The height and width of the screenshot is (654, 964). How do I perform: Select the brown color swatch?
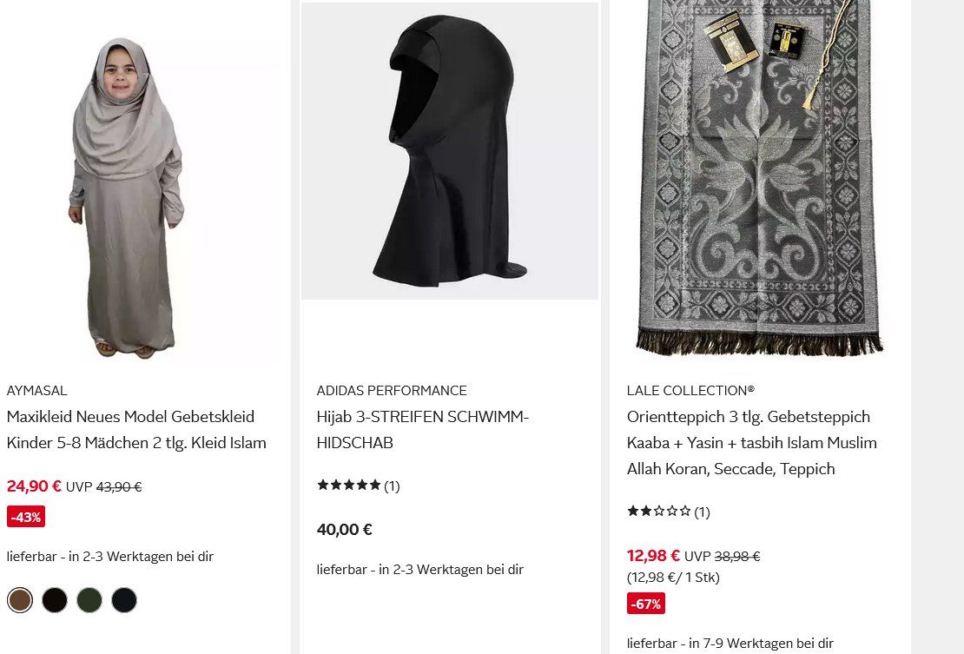[20, 600]
